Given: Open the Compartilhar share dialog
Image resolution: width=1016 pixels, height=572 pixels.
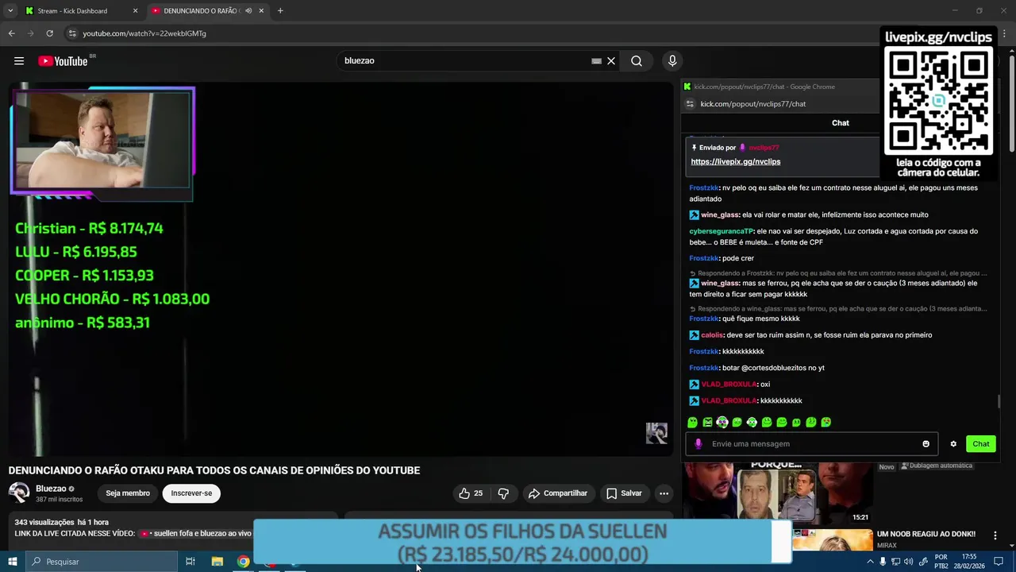Looking at the screenshot, I should [558, 493].
